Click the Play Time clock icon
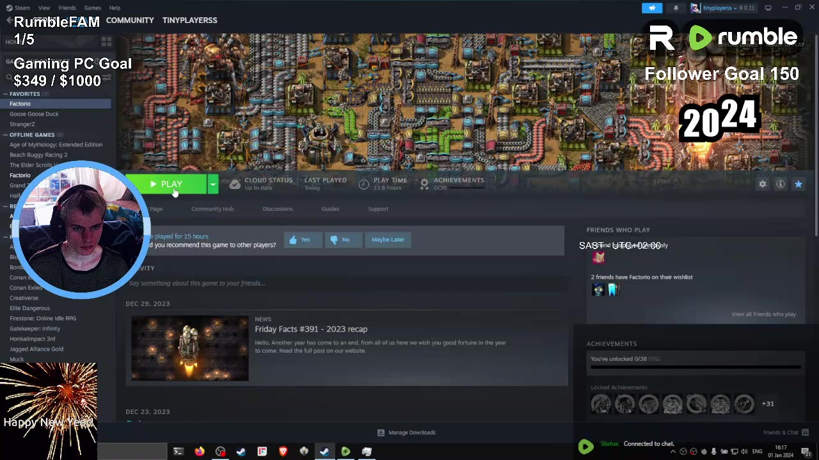The image size is (819, 460). coord(363,184)
